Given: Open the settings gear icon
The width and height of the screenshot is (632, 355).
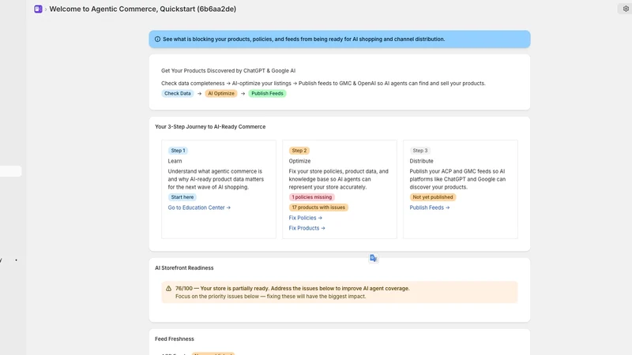Looking at the screenshot, I should coord(626,9).
